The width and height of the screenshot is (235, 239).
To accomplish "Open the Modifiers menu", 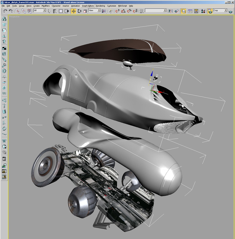I will click(x=45, y=6).
